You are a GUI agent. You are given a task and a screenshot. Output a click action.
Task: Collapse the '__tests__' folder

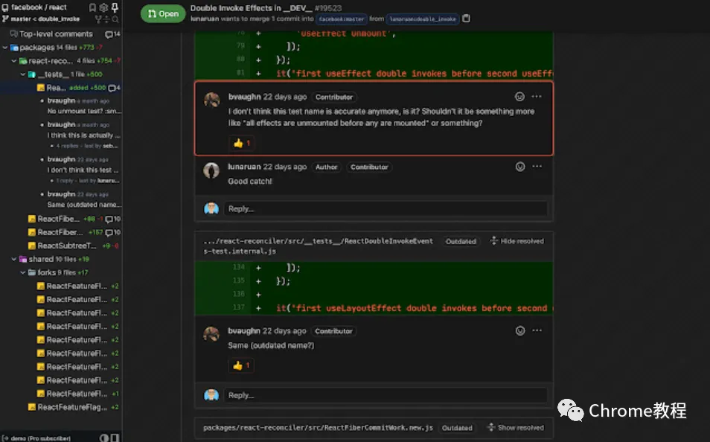pos(22,74)
